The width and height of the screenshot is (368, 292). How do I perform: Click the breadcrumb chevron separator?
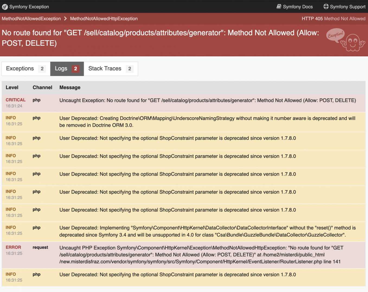65,19
